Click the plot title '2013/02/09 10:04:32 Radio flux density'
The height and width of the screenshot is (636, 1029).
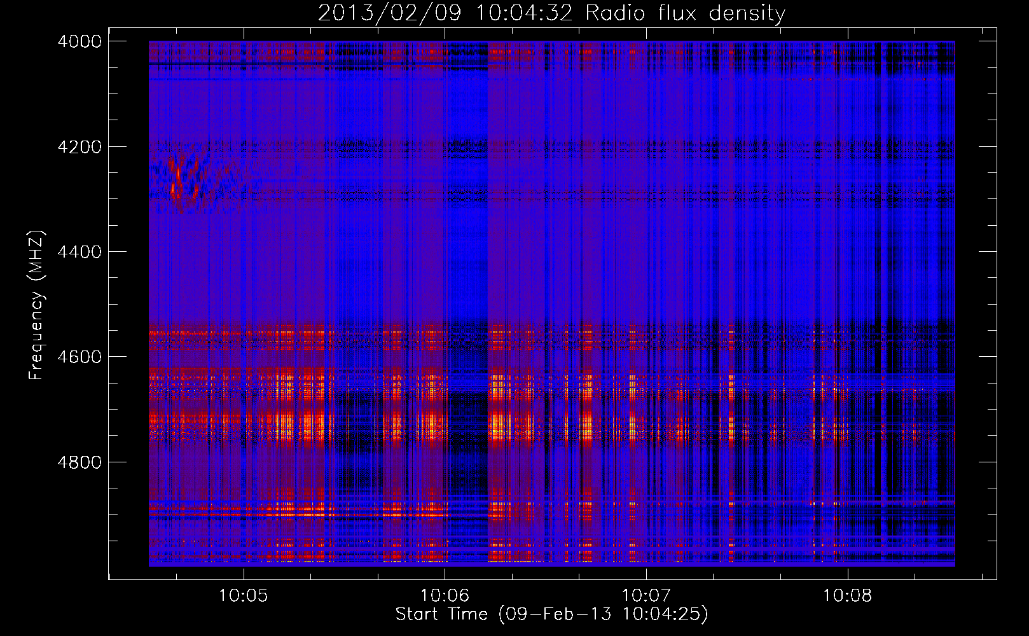551,13
